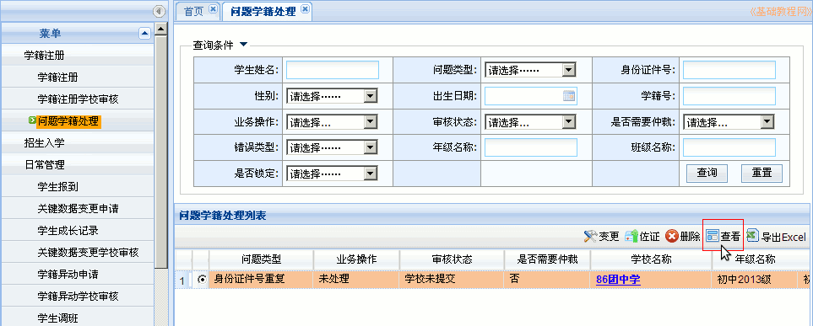Open the 问题类型 dropdown
Viewport: 813px width, 326px height.
(530, 70)
